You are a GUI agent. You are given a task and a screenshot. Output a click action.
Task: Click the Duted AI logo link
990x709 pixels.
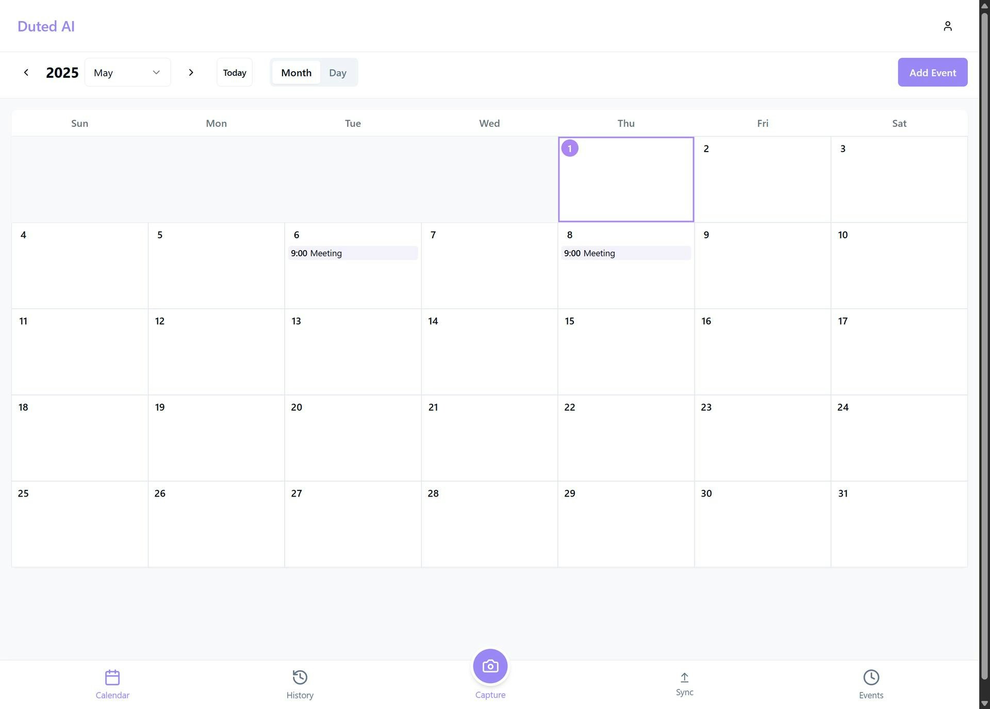pos(46,26)
